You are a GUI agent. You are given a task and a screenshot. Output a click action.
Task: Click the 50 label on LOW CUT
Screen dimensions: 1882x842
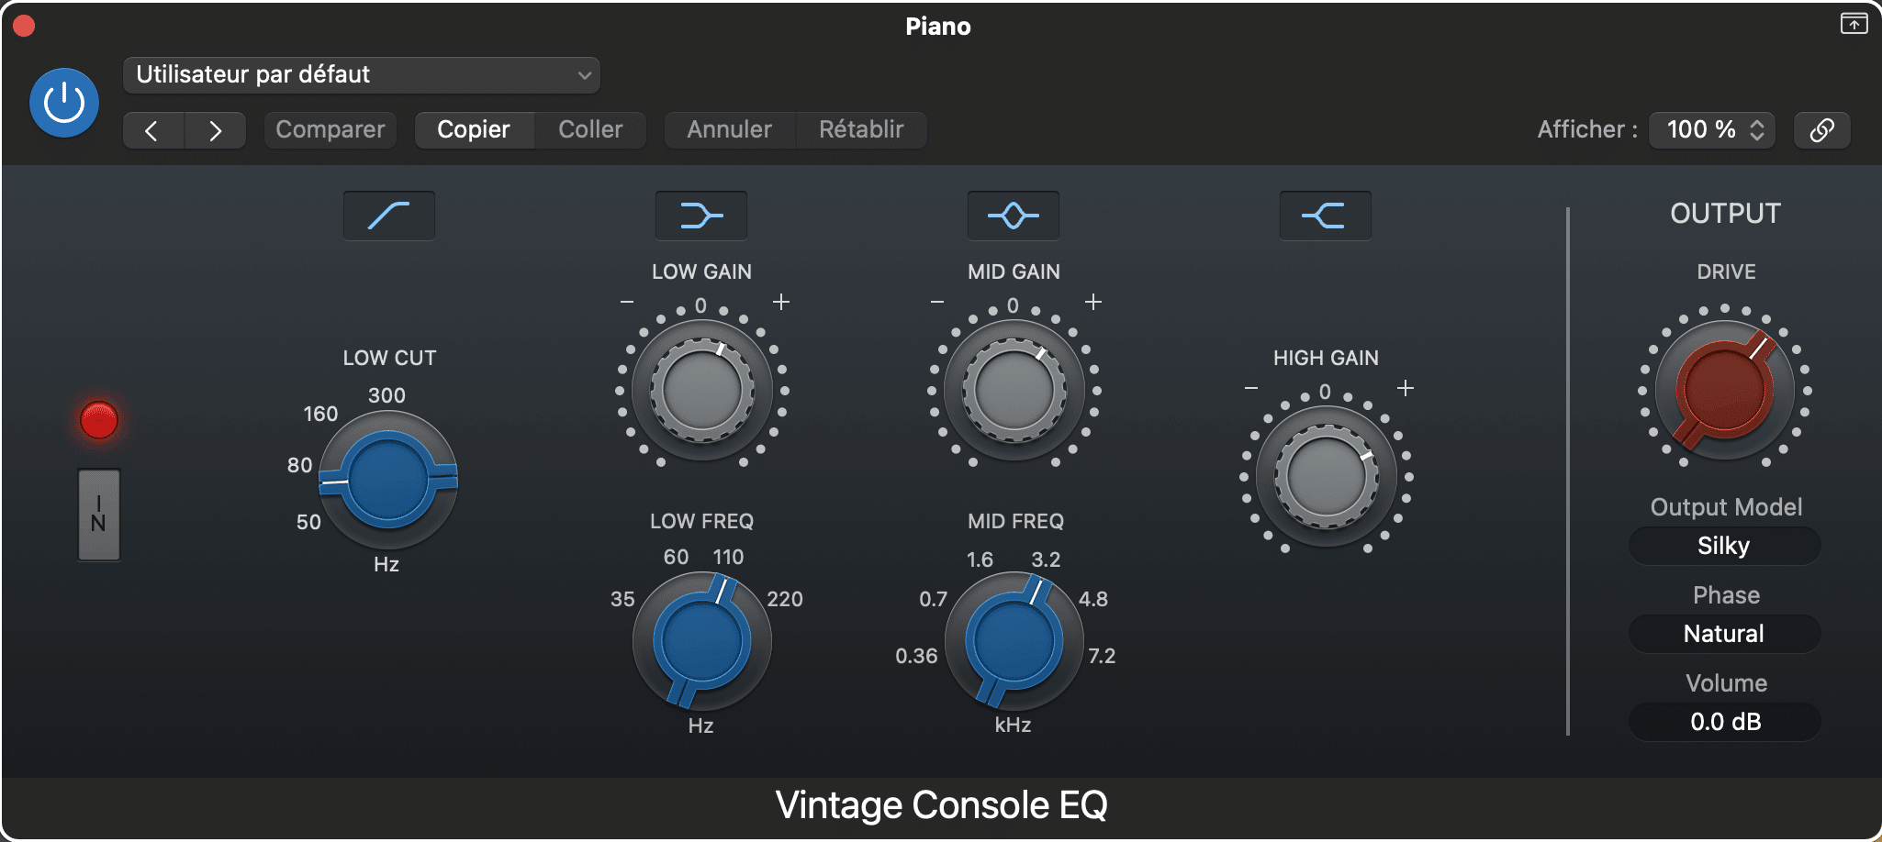click(x=308, y=522)
